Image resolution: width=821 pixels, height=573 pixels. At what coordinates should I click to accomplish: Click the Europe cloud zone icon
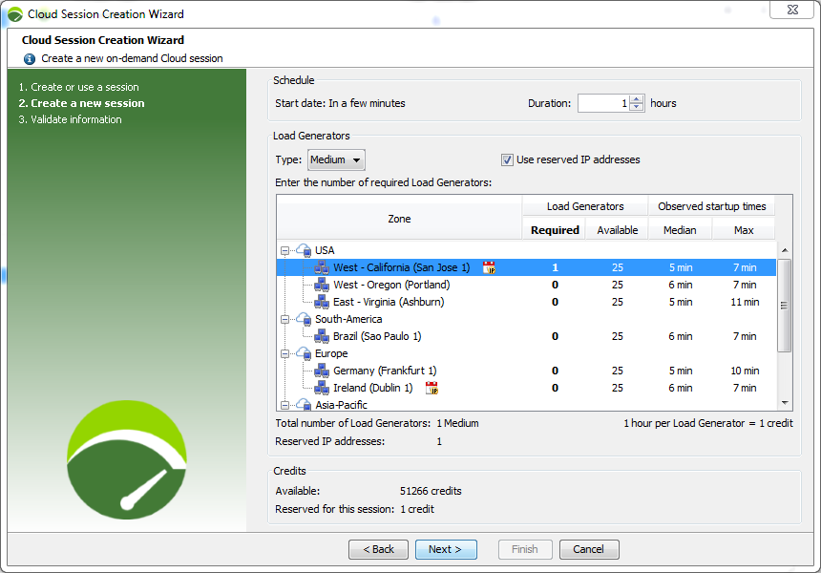pyautogui.click(x=304, y=354)
